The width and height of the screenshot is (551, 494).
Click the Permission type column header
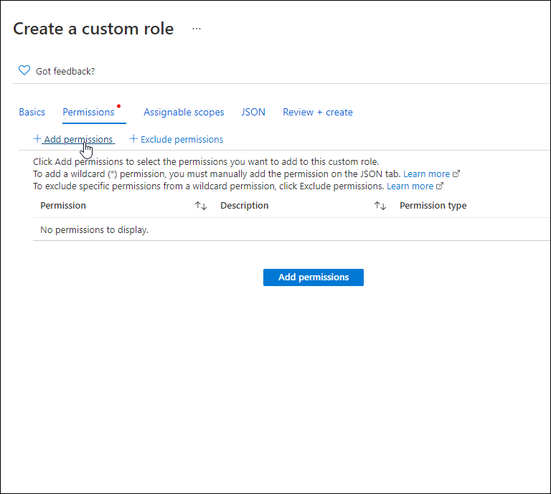[x=433, y=206]
